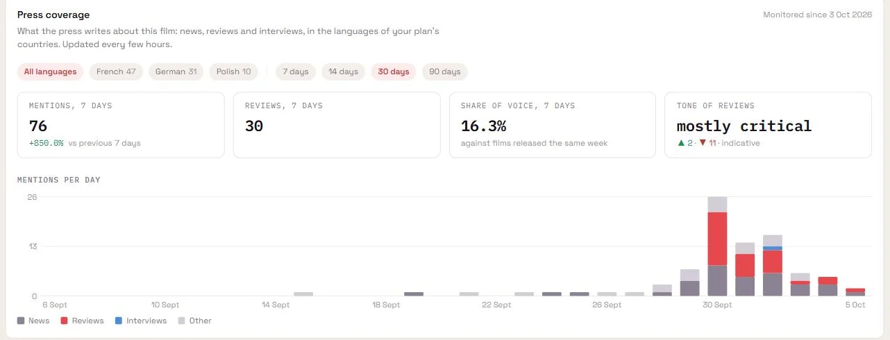This screenshot has height=340, width=890.
Task: Switch the period to 7 days
Action: click(x=296, y=71)
